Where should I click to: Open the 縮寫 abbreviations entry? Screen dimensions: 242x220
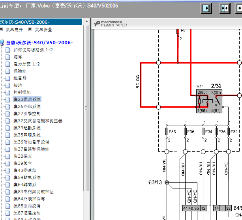click(x=18, y=57)
